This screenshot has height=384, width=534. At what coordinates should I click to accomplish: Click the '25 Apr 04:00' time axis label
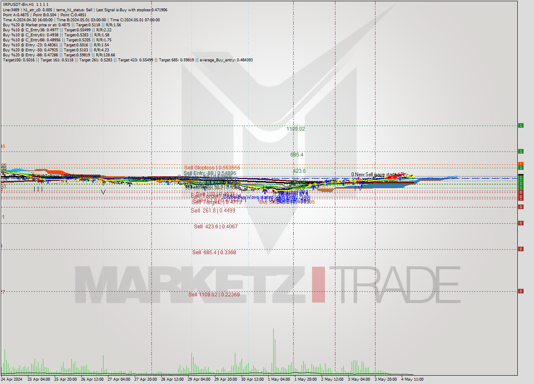(39, 379)
